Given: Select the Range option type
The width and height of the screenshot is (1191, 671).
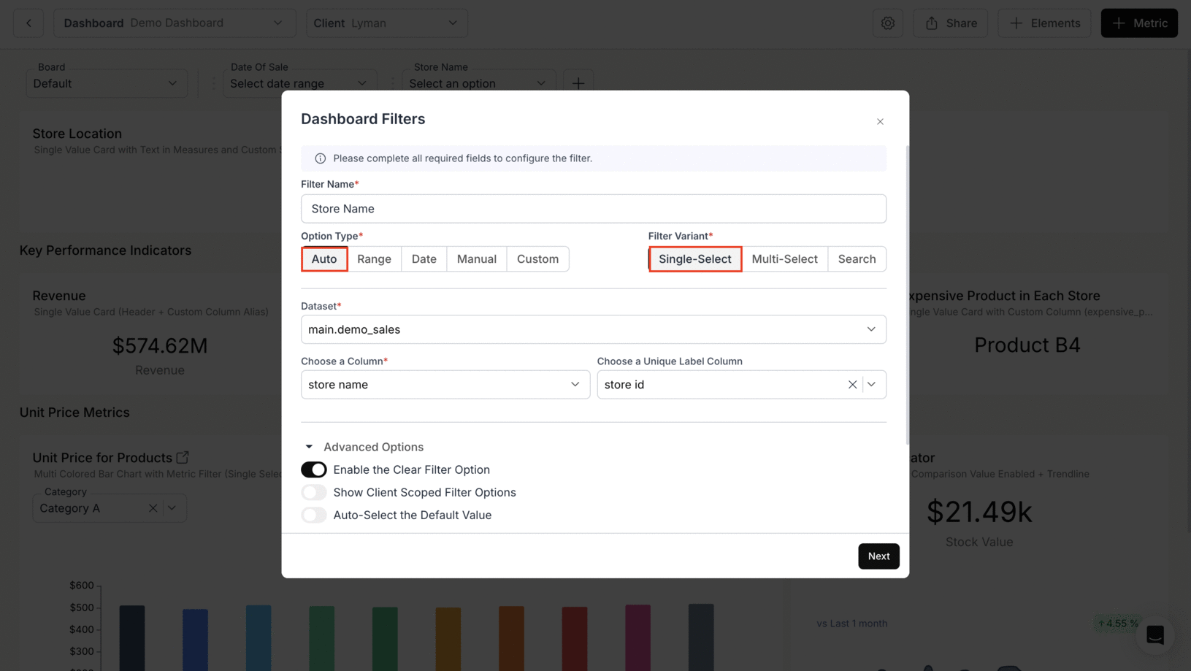Looking at the screenshot, I should pos(374,259).
